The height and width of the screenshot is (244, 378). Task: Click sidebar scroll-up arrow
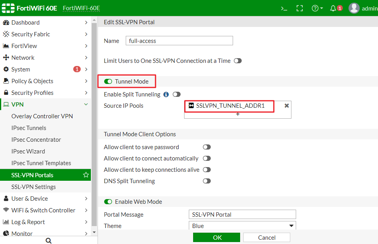tap(94, 20)
